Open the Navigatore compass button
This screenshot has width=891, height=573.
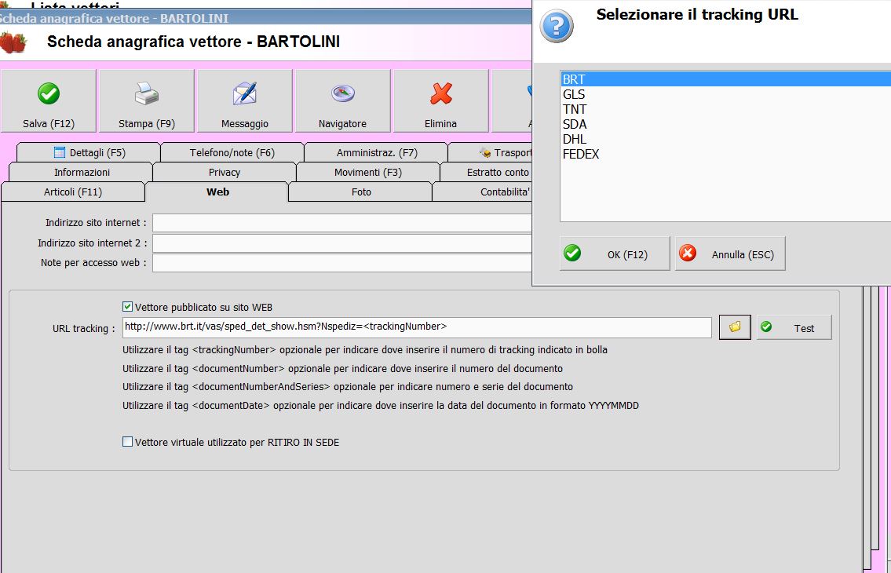pos(342,100)
